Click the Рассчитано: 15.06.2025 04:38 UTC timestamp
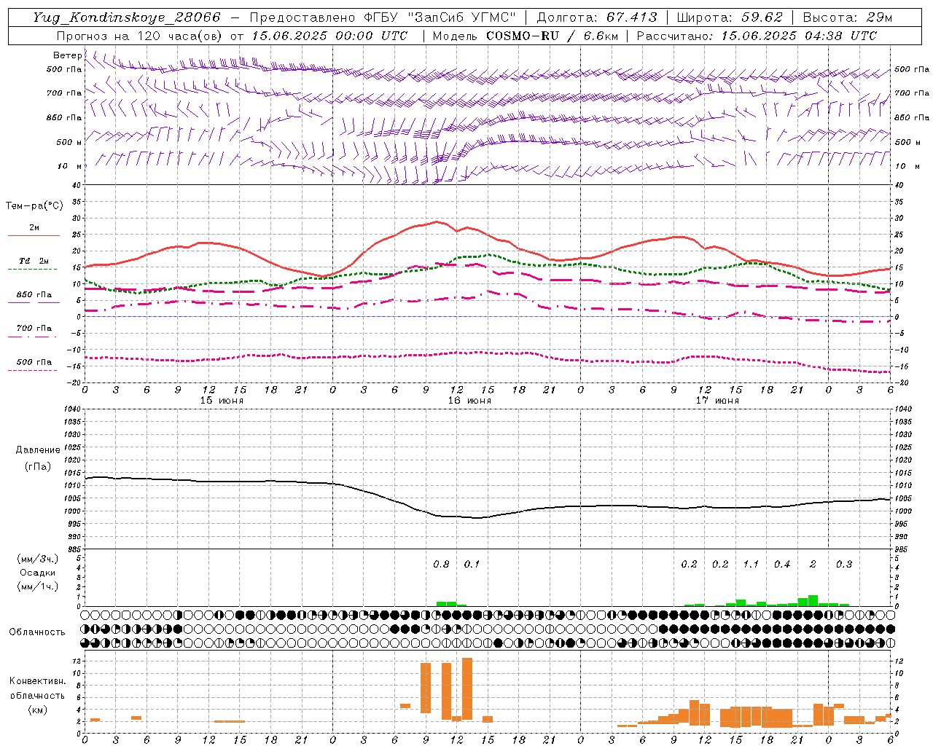933x746 pixels. pyautogui.click(x=757, y=36)
